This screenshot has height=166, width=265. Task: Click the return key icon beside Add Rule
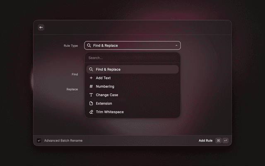[226, 141]
